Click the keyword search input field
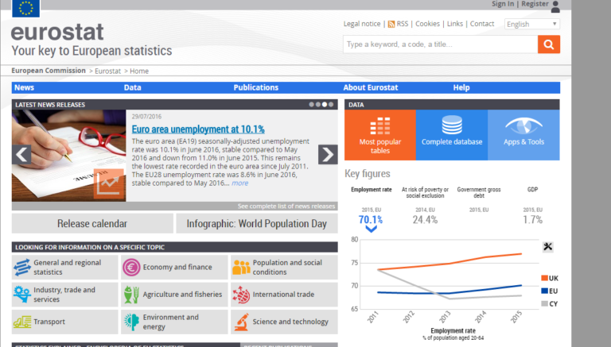Viewport: 611px width, 347px height. [x=440, y=44]
